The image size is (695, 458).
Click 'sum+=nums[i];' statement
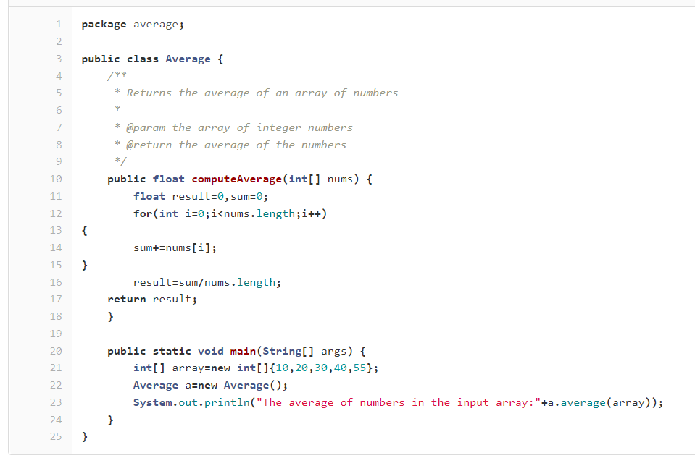(175, 247)
